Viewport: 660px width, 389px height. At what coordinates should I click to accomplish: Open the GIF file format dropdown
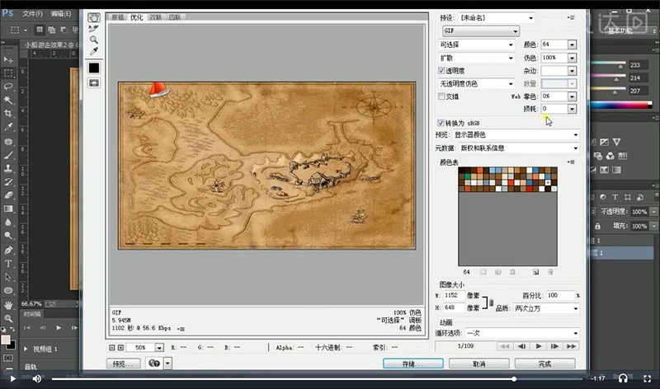481,30
